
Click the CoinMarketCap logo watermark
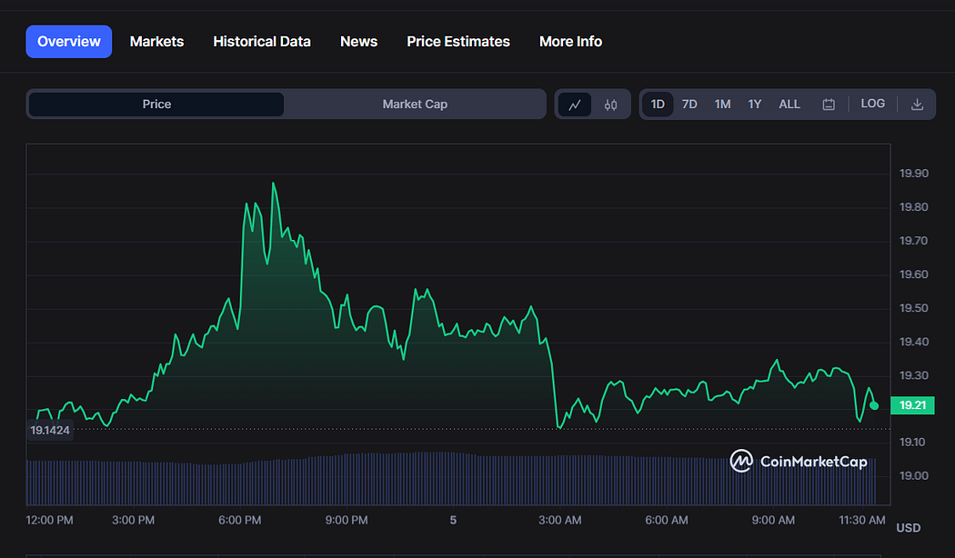[799, 462]
